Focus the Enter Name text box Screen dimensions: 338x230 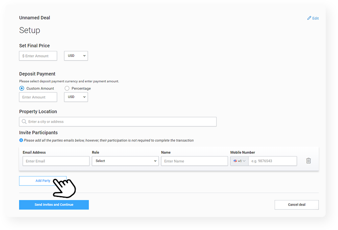pos(194,161)
